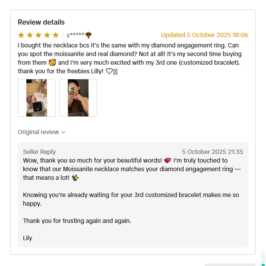
Task: Click the smiling hearts emoji in the review
Action: point(52,63)
